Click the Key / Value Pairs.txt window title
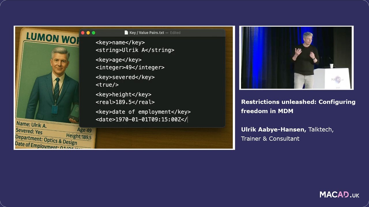This screenshot has height=207, width=369. 147,33
